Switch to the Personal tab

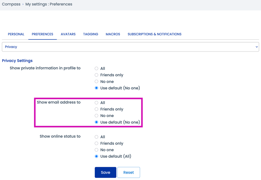(16, 34)
